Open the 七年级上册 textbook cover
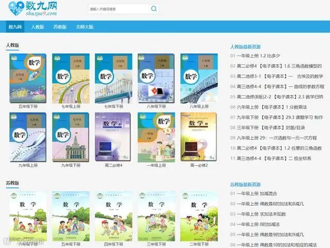Viewport: 330px width, 248px height. point(71,78)
